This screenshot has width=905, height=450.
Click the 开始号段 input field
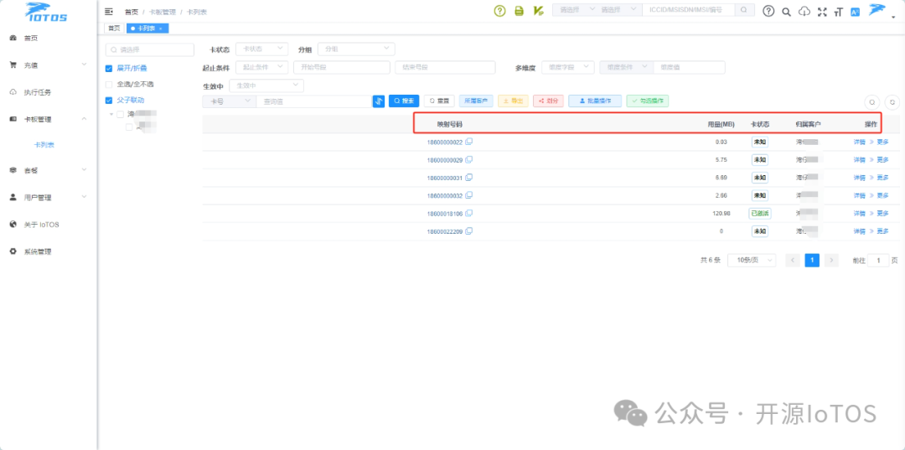pos(342,67)
